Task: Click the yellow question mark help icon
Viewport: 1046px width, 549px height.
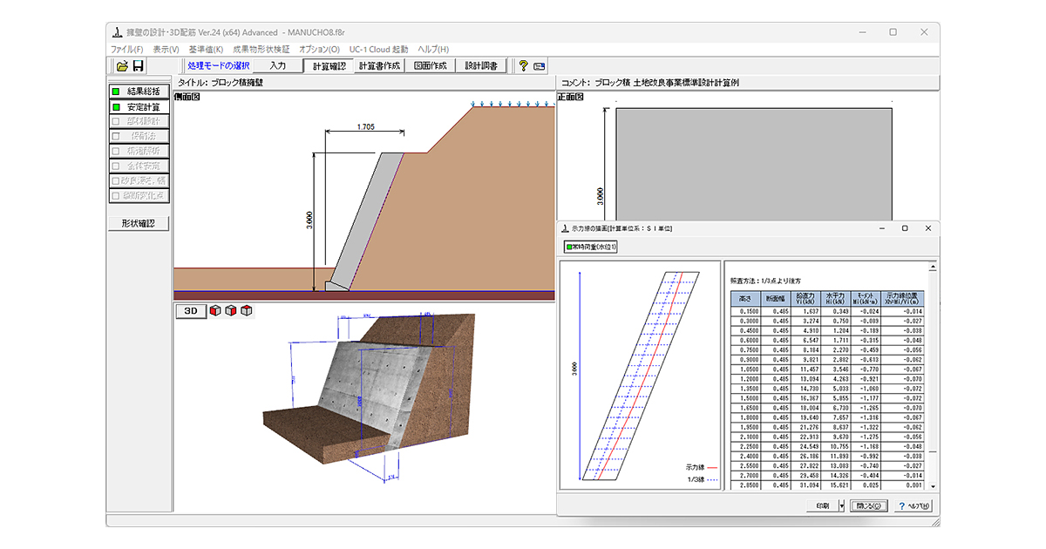Action: click(x=523, y=65)
